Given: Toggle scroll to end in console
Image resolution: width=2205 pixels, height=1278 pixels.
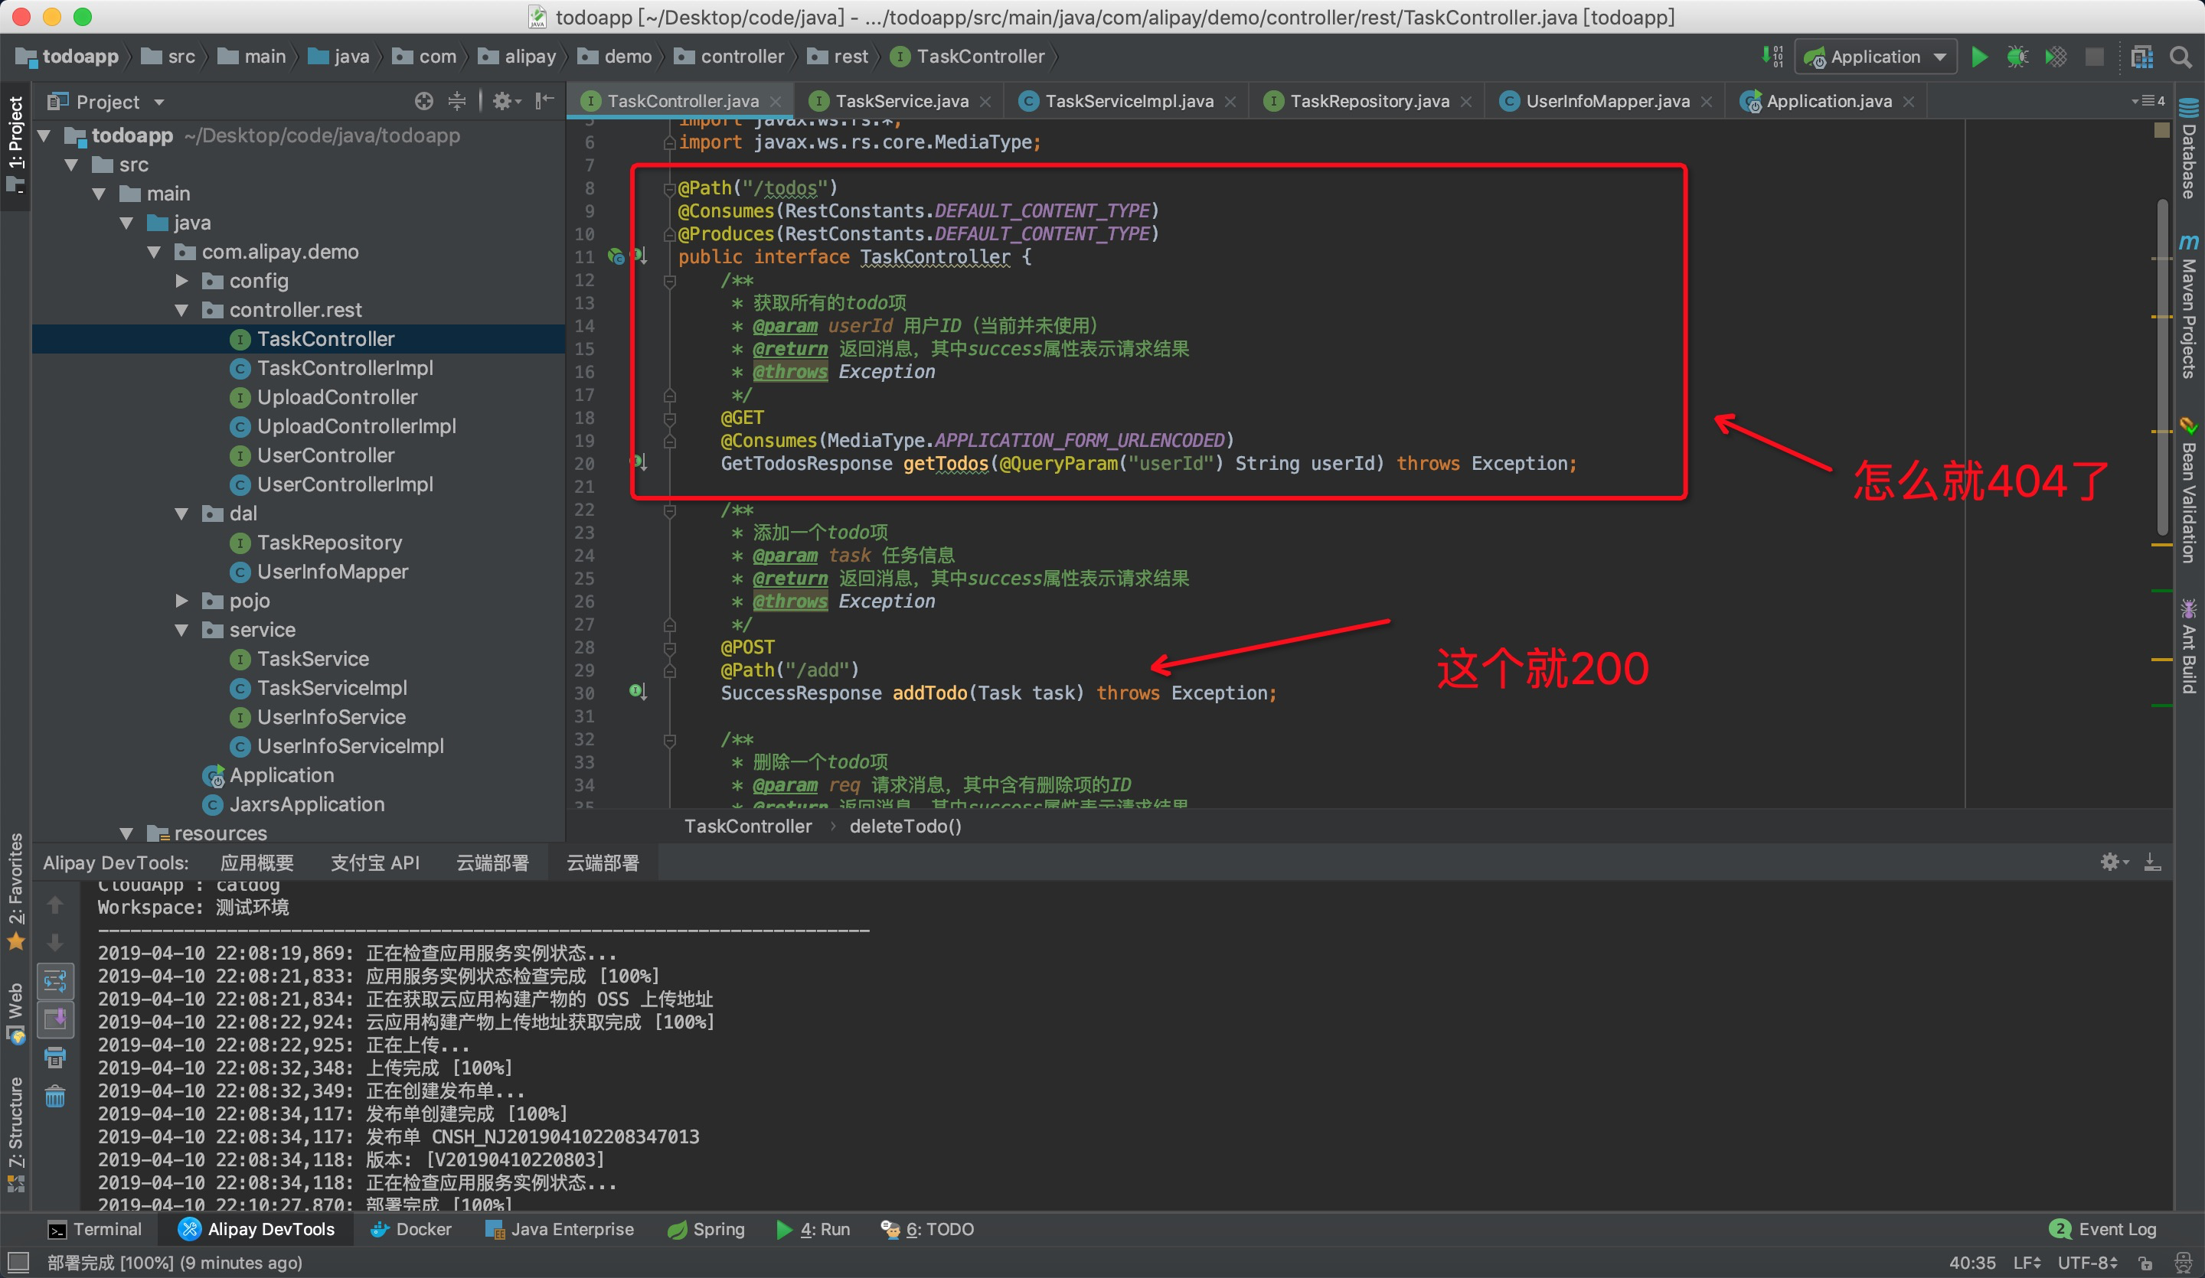Looking at the screenshot, I should coord(55,1020).
